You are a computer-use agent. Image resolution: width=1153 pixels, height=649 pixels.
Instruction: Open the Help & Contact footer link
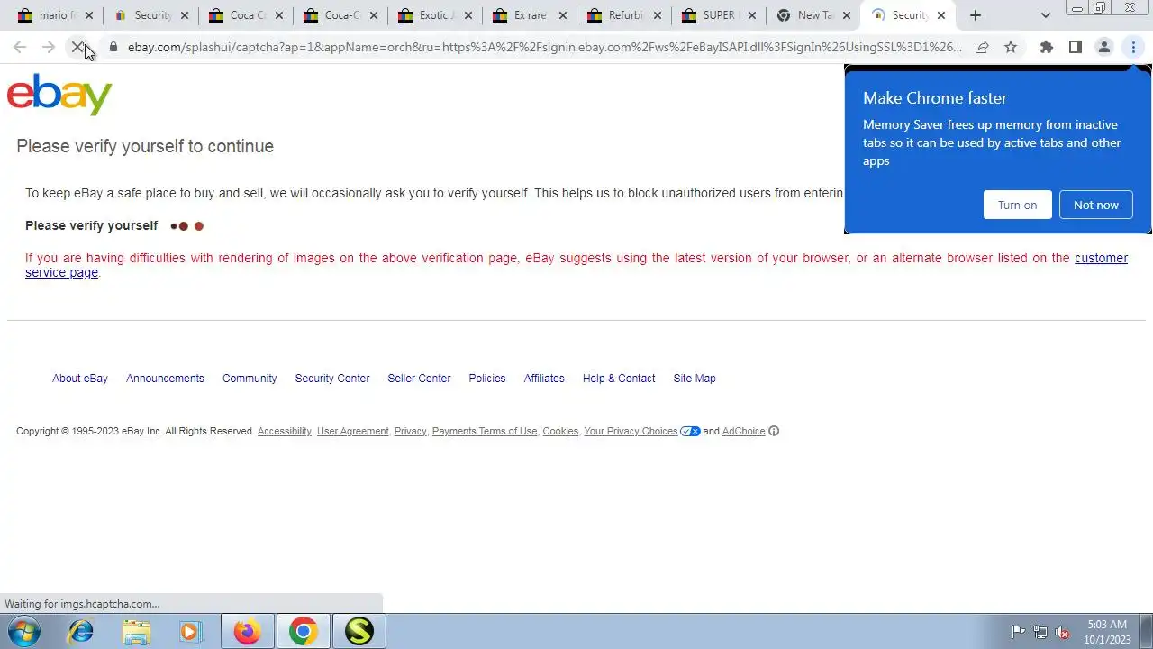point(619,379)
